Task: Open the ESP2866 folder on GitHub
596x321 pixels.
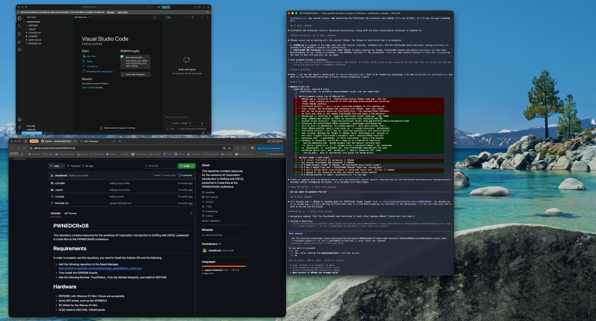Action: pyautogui.click(x=60, y=183)
